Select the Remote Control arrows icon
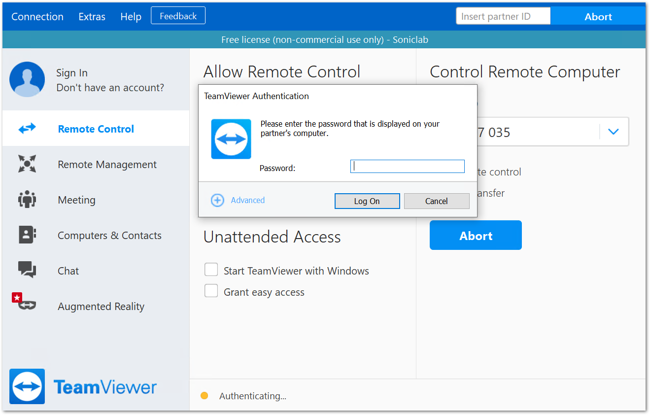Screen dimensions: 650x415 click(x=27, y=129)
